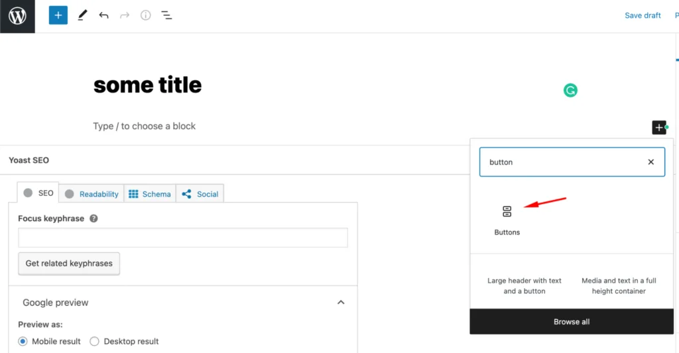Collapse the Google preview section

[x=341, y=303]
